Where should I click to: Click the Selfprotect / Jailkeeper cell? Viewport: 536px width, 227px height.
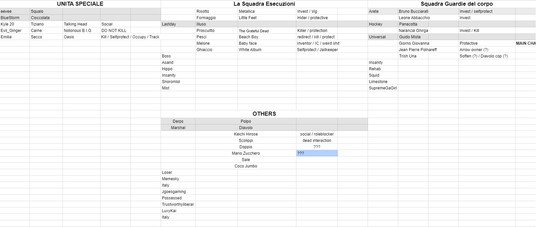coord(317,50)
